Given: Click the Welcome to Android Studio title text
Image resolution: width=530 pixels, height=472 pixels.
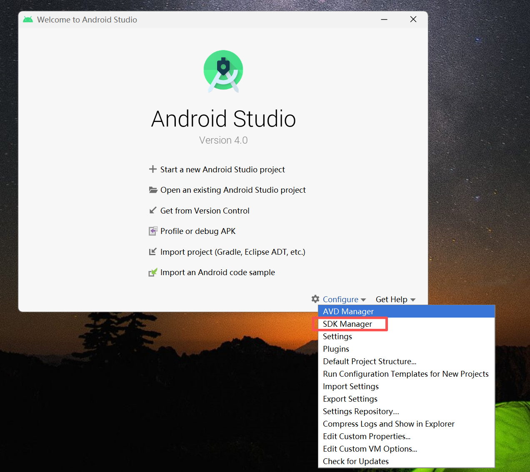Looking at the screenshot, I should pyautogui.click(x=87, y=20).
